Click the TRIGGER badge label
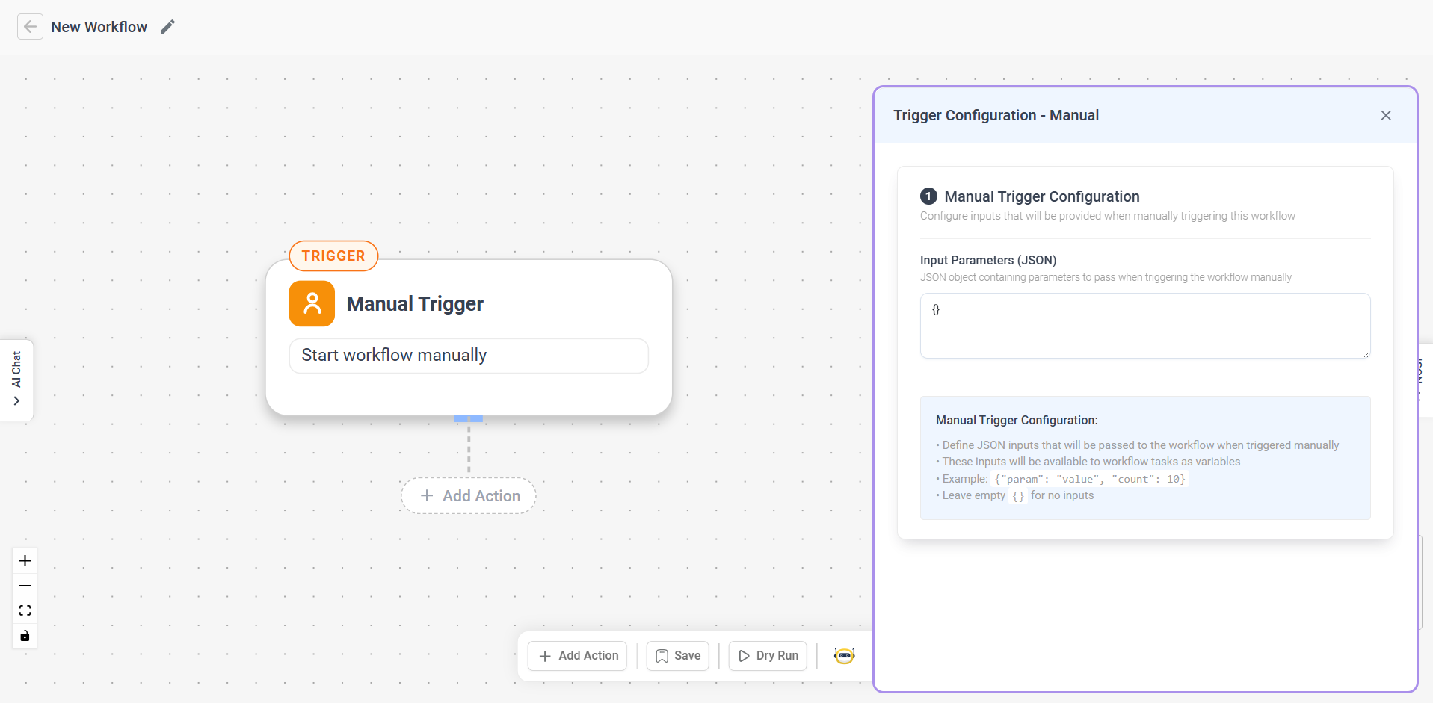 click(x=333, y=256)
